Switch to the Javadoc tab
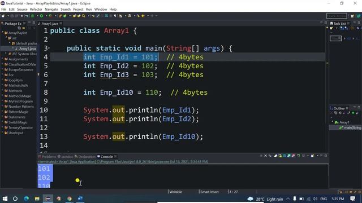This screenshot has width=362, height=203. coord(66,157)
